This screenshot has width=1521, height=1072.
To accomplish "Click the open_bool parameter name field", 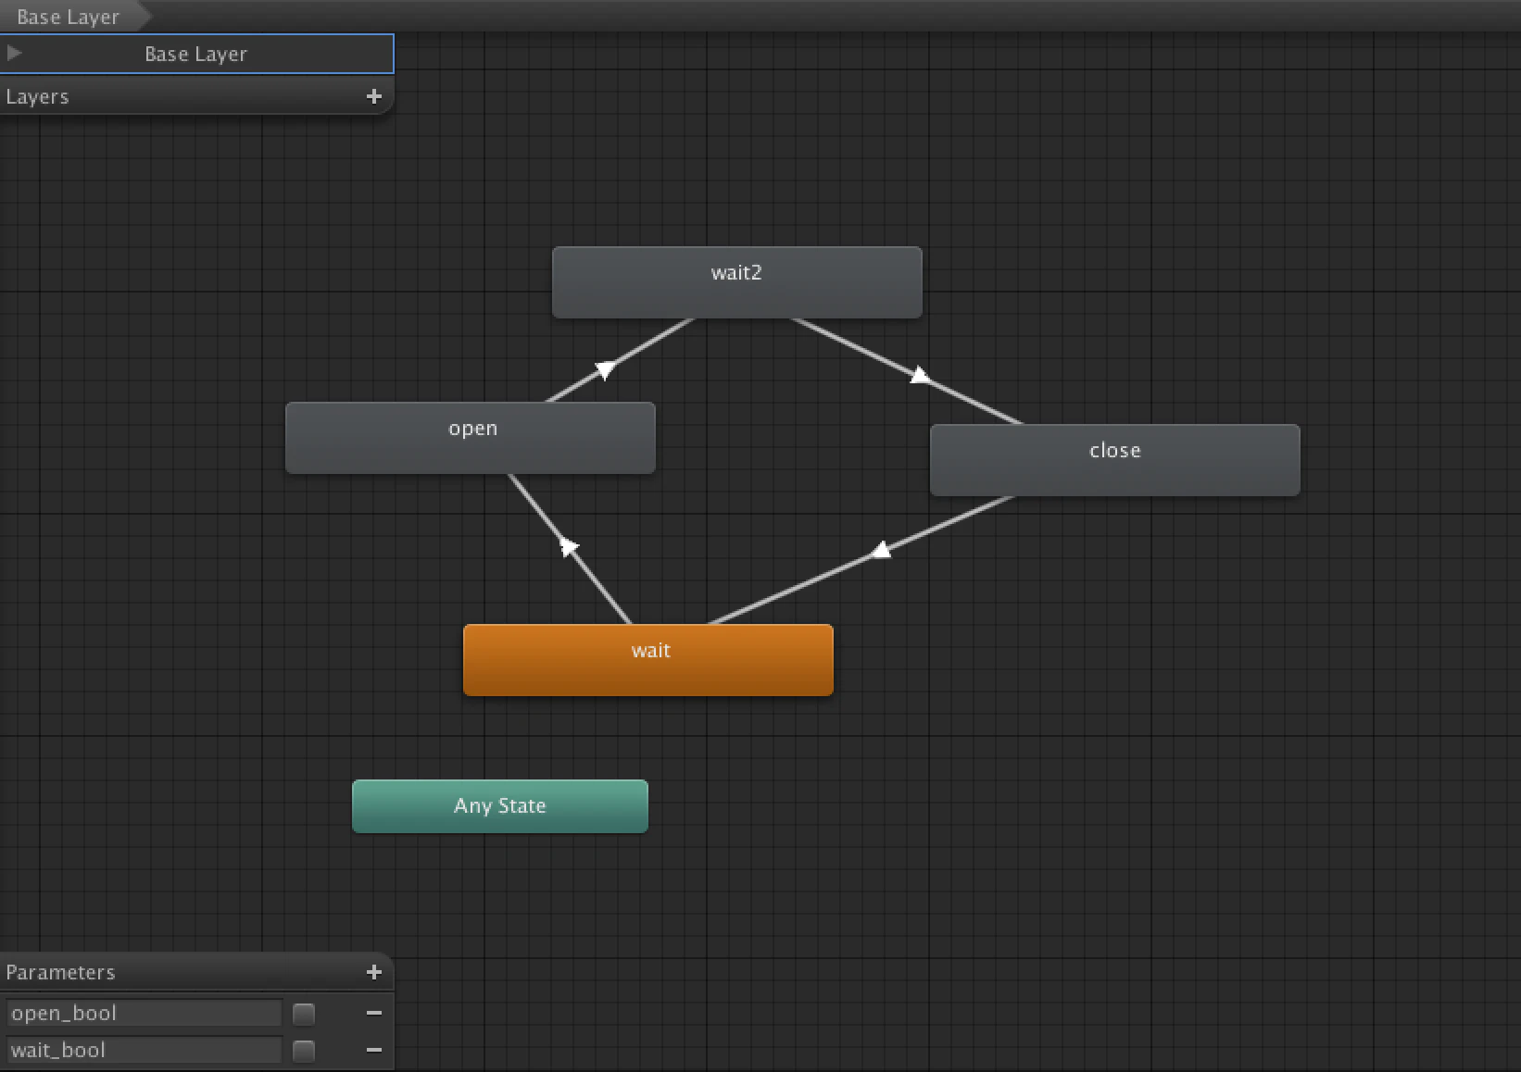I will click(x=144, y=1013).
